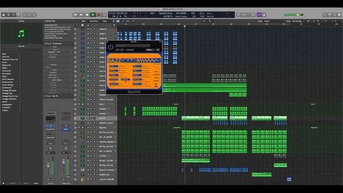Toggle global Solo button above track list
Screen dimensions: 343x193
(88, 25)
